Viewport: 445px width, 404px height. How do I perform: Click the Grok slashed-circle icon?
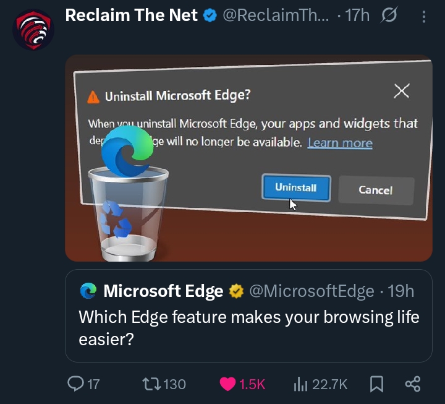tap(389, 16)
